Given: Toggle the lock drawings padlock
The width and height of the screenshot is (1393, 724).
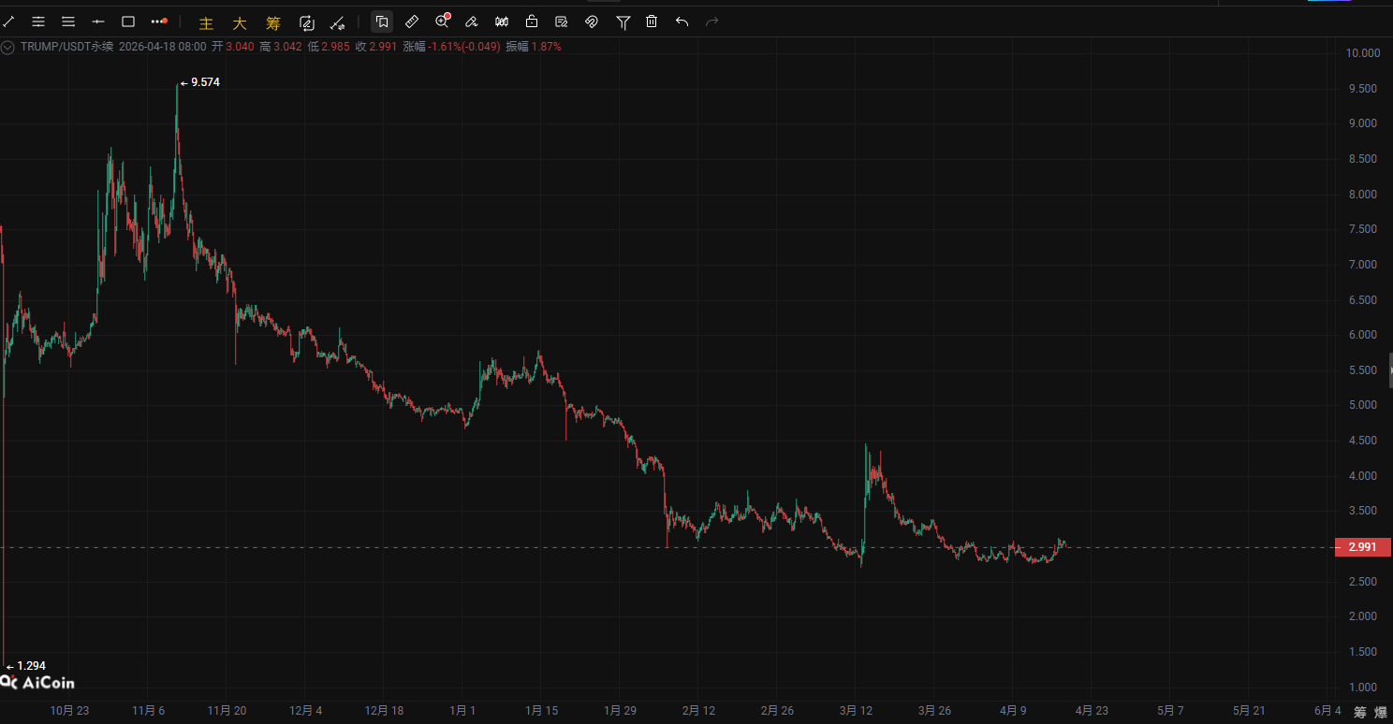Looking at the screenshot, I should (x=532, y=22).
